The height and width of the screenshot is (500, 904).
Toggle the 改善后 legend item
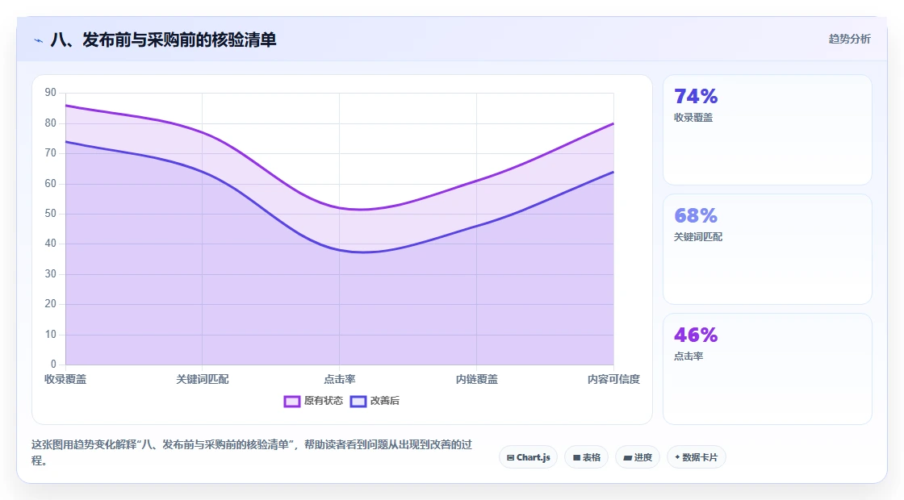click(x=375, y=401)
